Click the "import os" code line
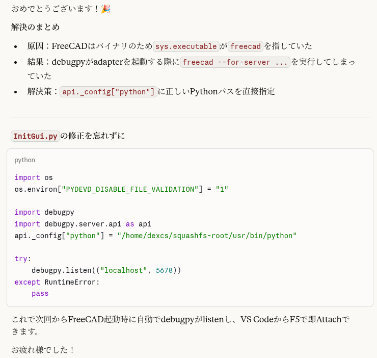 click(34, 177)
